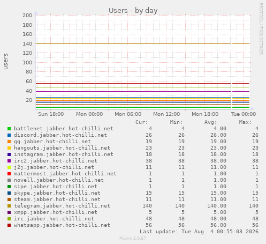Viewport: 266px width, 244px height.
Task: Click the gray novell legend swatch
Action: [x=9, y=180]
